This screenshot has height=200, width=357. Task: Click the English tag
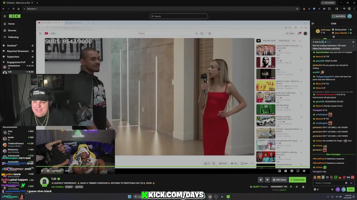[x=69, y=187]
